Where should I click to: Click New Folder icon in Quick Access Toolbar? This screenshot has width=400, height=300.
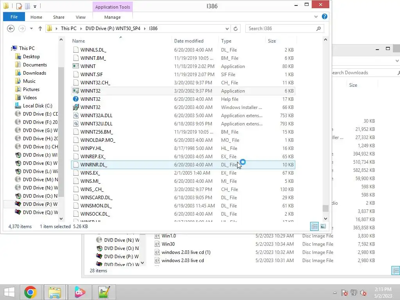tap(28, 6)
